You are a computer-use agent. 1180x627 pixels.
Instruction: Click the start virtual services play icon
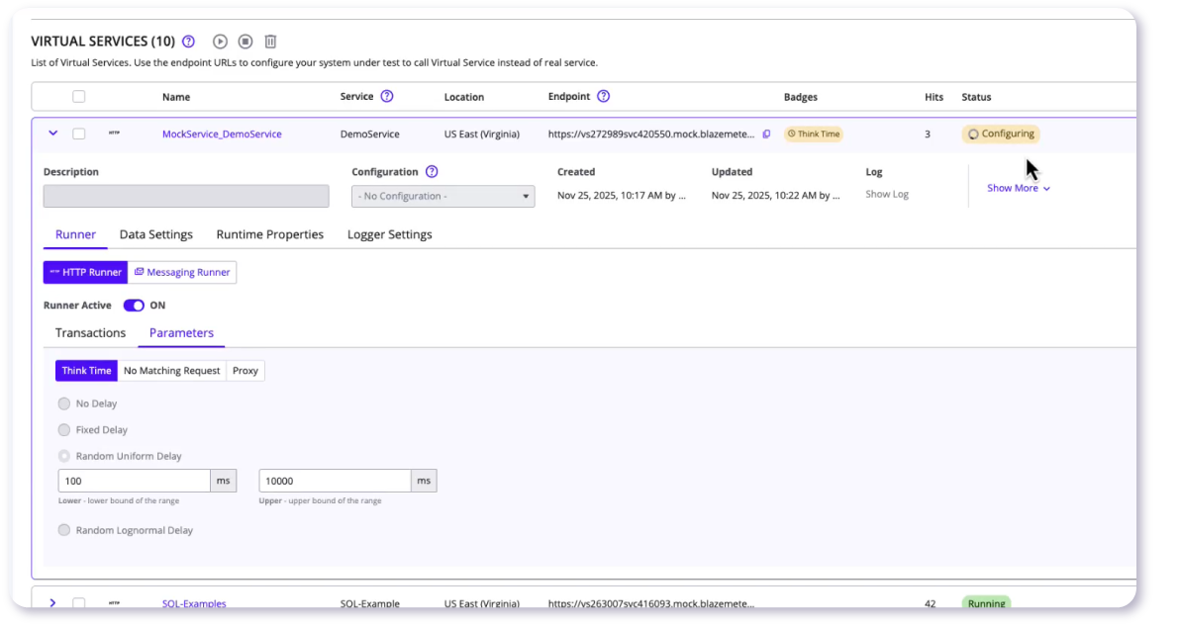point(220,42)
